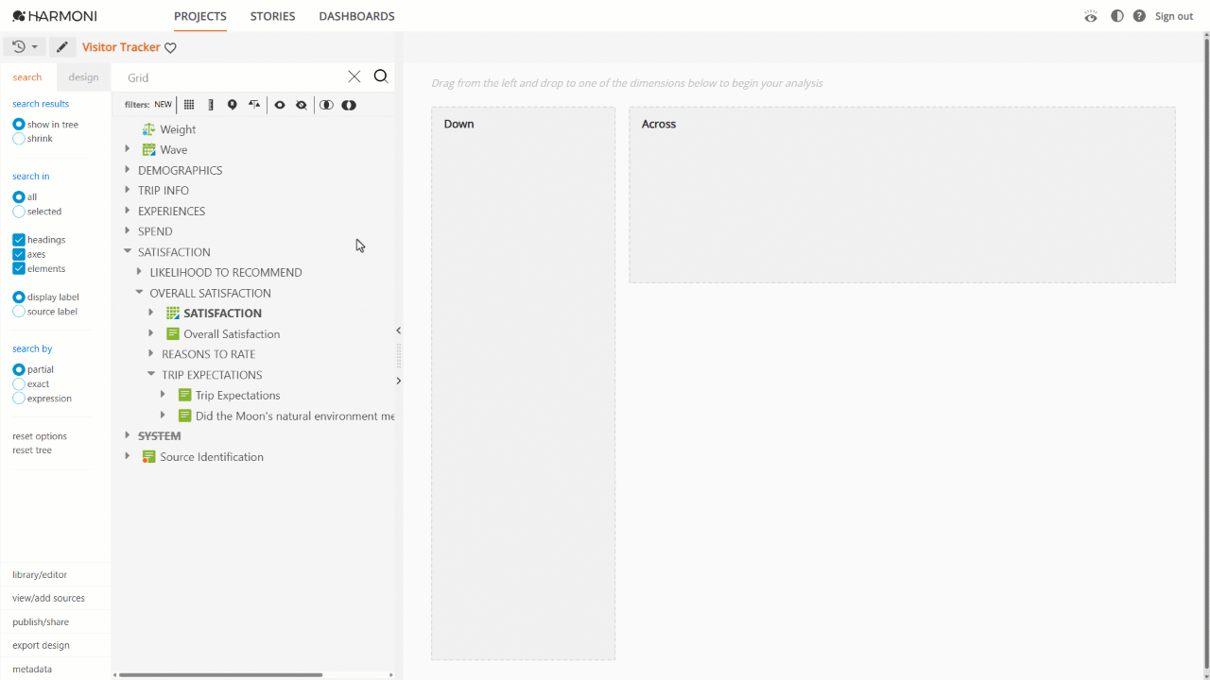Viewport: 1210px width, 680px height.
Task: Expand the TRIP INFO tree node
Action: (128, 190)
